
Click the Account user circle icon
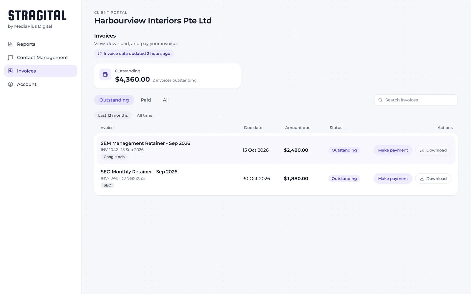click(10, 84)
